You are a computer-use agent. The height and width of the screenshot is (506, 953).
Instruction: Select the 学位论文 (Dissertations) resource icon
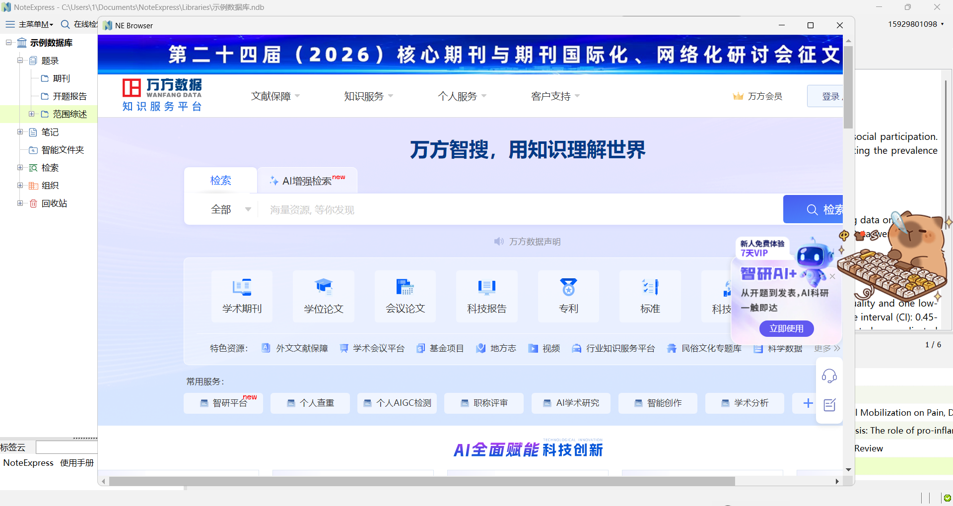(323, 295)
